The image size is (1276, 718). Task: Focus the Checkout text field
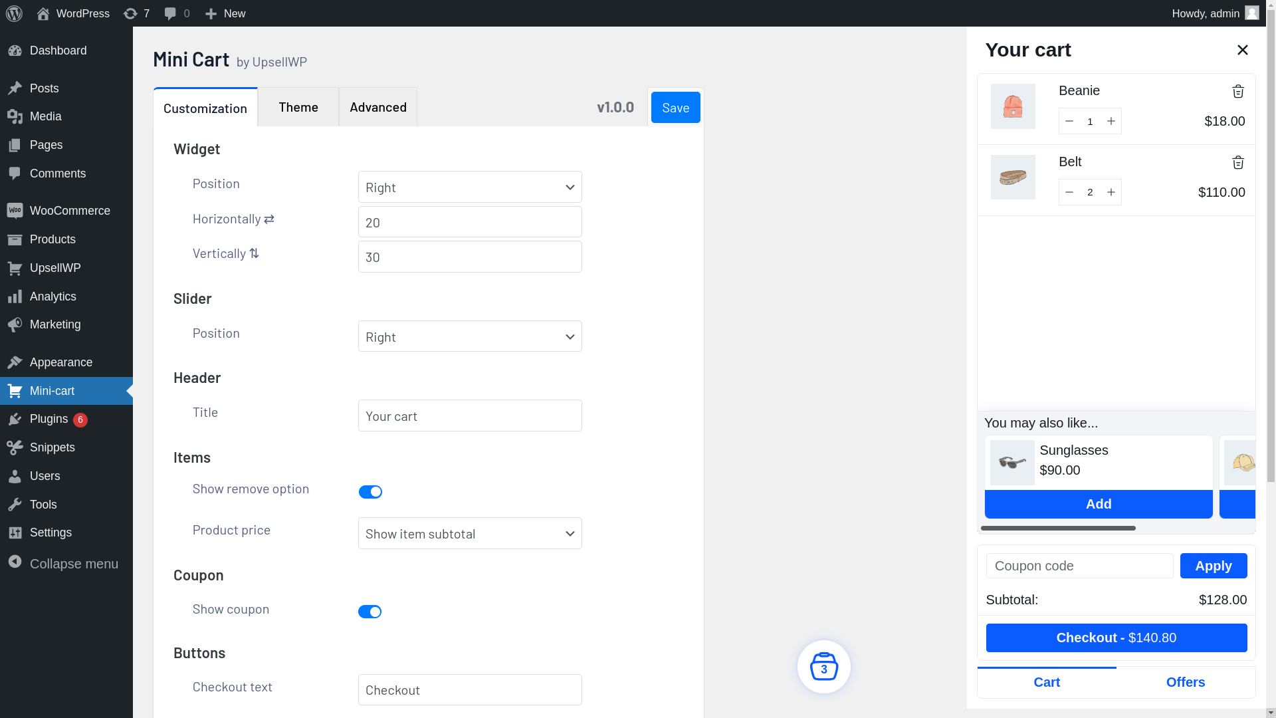[470, 690]
